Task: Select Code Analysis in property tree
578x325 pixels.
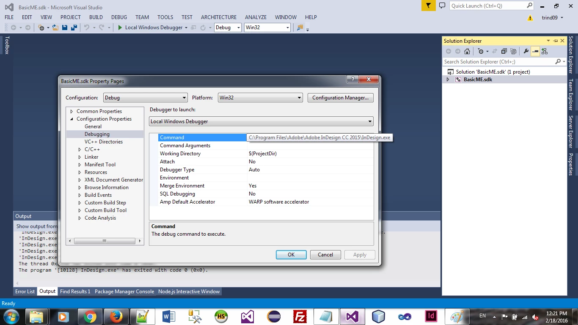Action: tap(100, 218)
